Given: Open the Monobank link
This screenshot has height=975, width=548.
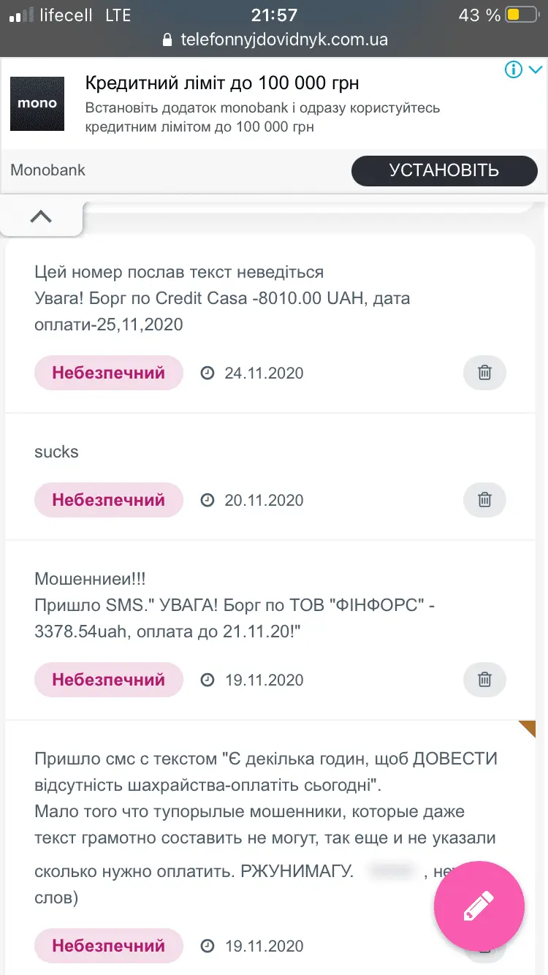Looking at the screenshot, I should [x=47, y=170].
